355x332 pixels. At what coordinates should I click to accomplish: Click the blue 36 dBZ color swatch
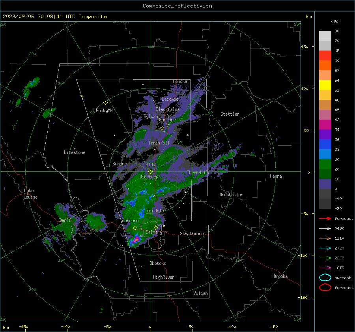(x=325, y=144)
